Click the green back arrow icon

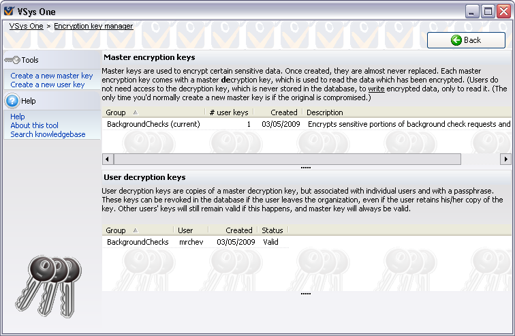click(x=456, y=40)
